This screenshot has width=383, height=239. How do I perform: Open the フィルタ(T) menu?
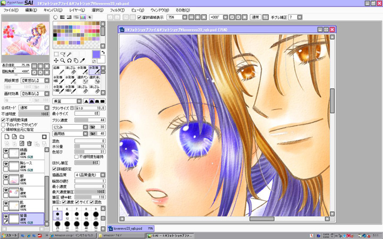pyautogui.click(x=117, y=10)
